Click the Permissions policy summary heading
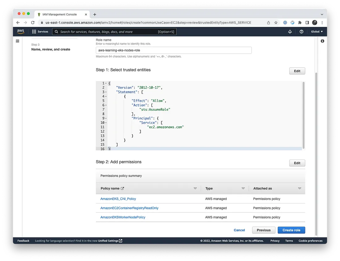 [121, 176]
